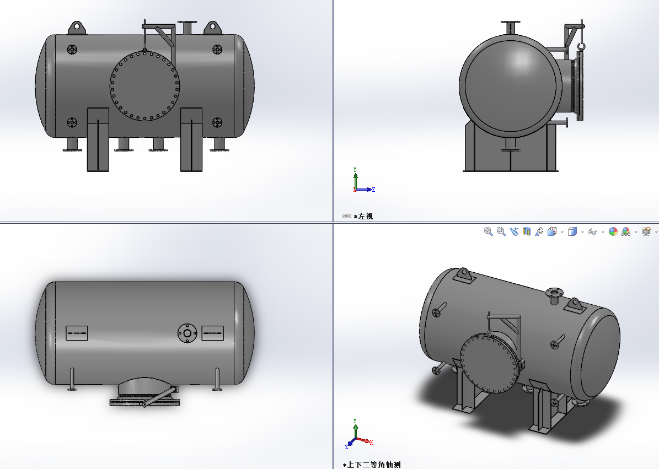The height and width of the screenshot is (469, 659).
Task: Open the Dynamic Annotation Views icon
Action: [x=539, y=231]
